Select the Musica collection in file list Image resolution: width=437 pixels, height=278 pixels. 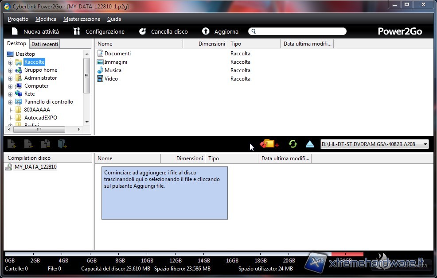[113, 70]
